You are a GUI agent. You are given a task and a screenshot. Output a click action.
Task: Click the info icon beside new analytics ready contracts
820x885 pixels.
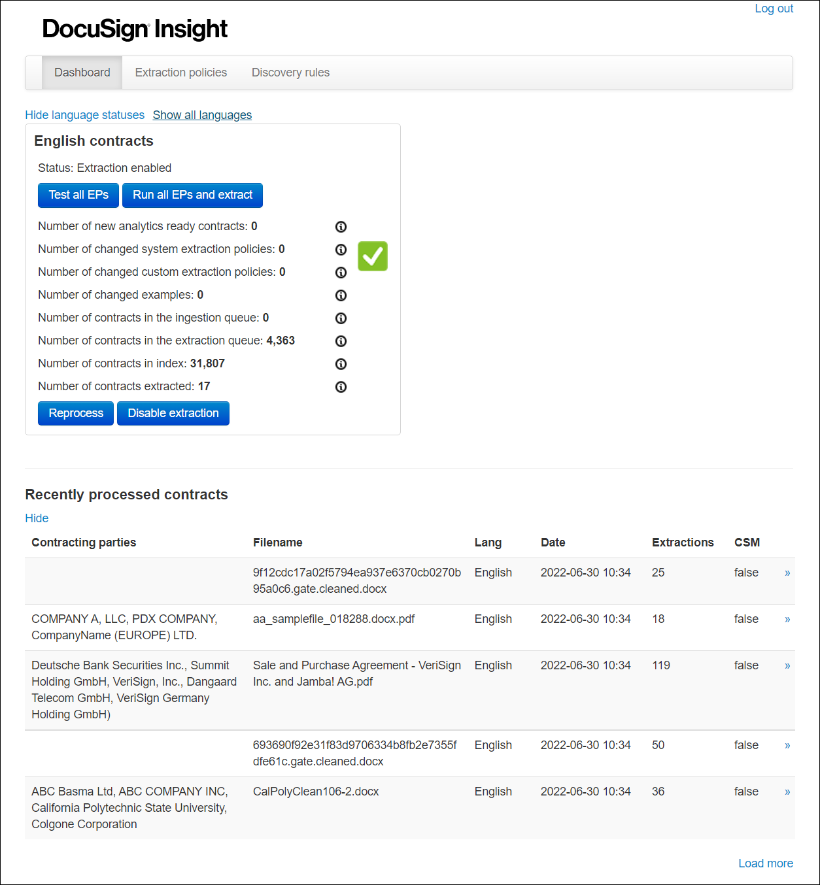(x=341, y=227)
